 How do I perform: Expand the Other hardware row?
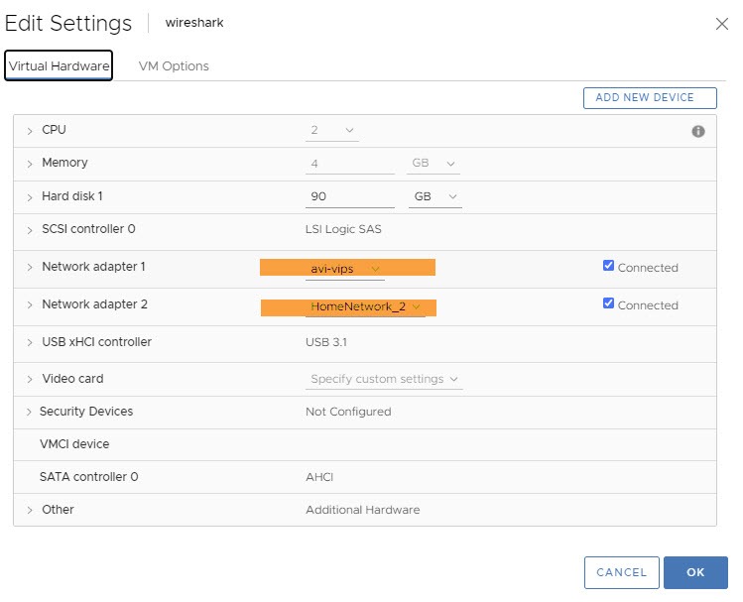point(30,510)
